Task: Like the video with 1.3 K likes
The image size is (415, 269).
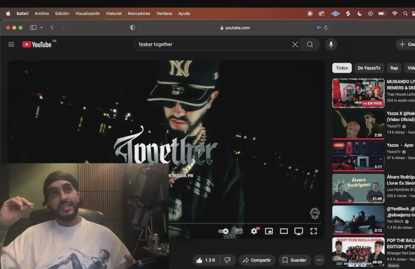Action: click(206, 260)
